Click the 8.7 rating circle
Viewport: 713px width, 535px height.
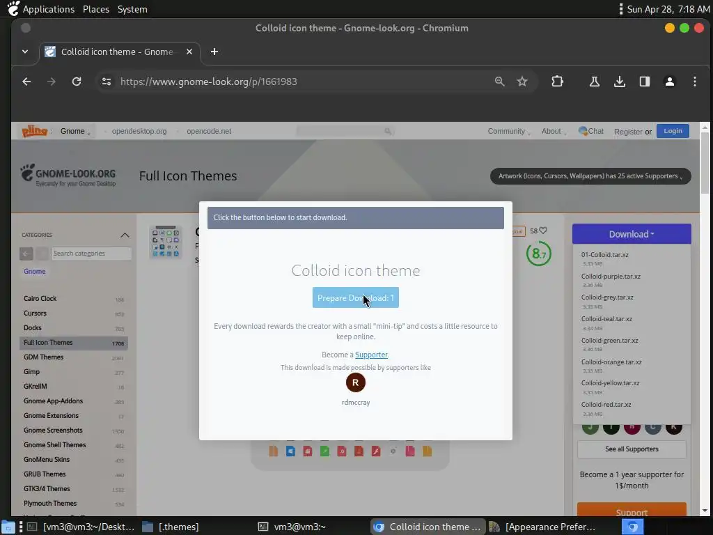point(538,254)
